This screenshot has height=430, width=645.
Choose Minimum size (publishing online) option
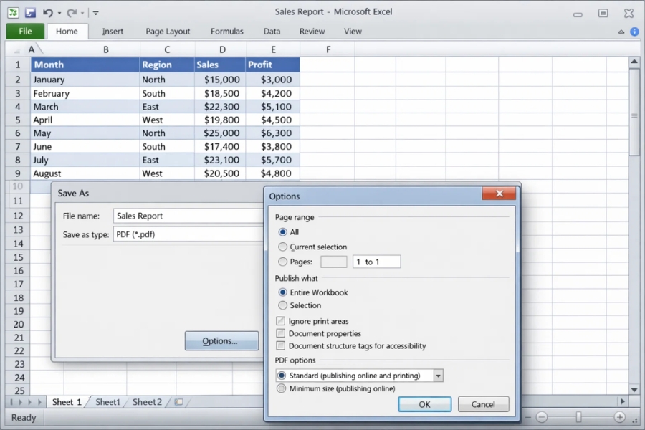point(281,388)
